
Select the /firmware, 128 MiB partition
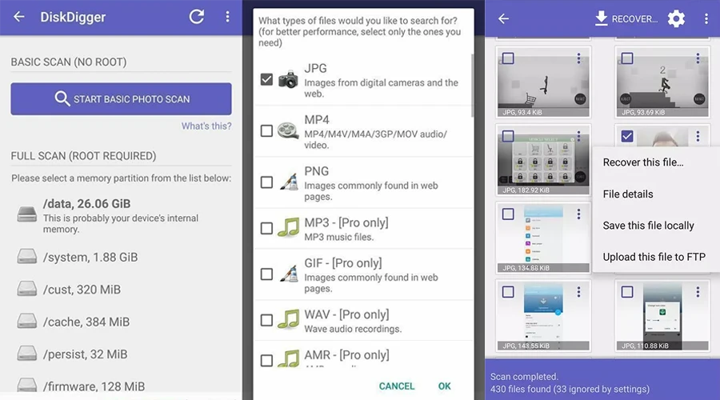point(122,385)
